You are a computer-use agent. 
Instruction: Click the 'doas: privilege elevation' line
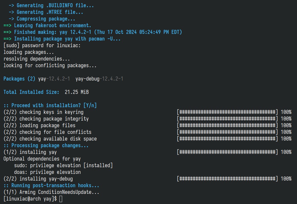(x=47, y=172)
